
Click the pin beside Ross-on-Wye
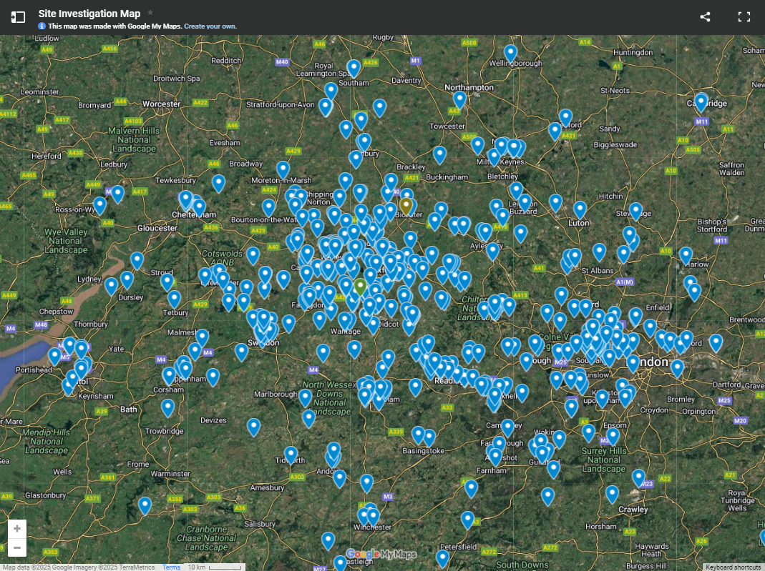(x=99, y=204)
